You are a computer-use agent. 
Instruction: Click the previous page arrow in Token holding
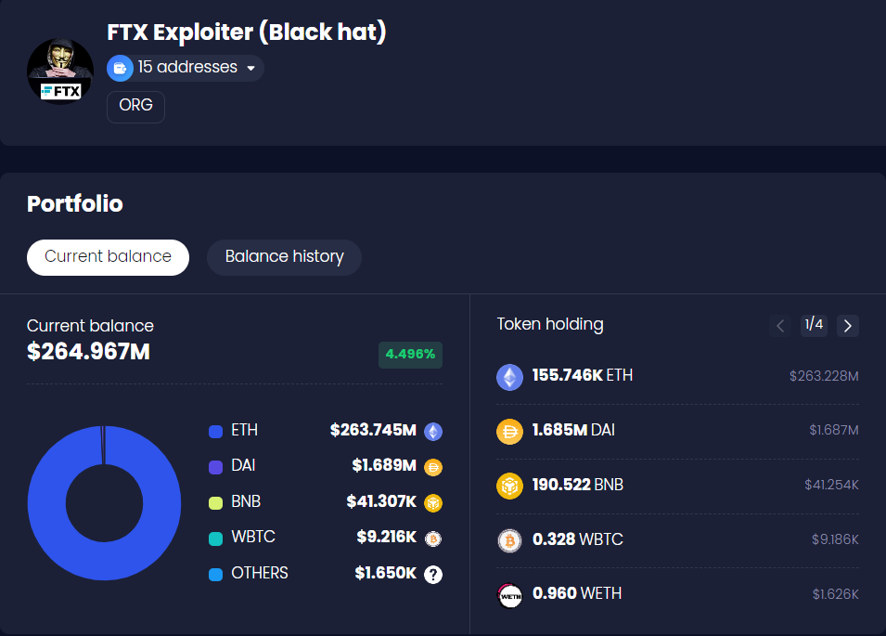click(x=780, y=326)
